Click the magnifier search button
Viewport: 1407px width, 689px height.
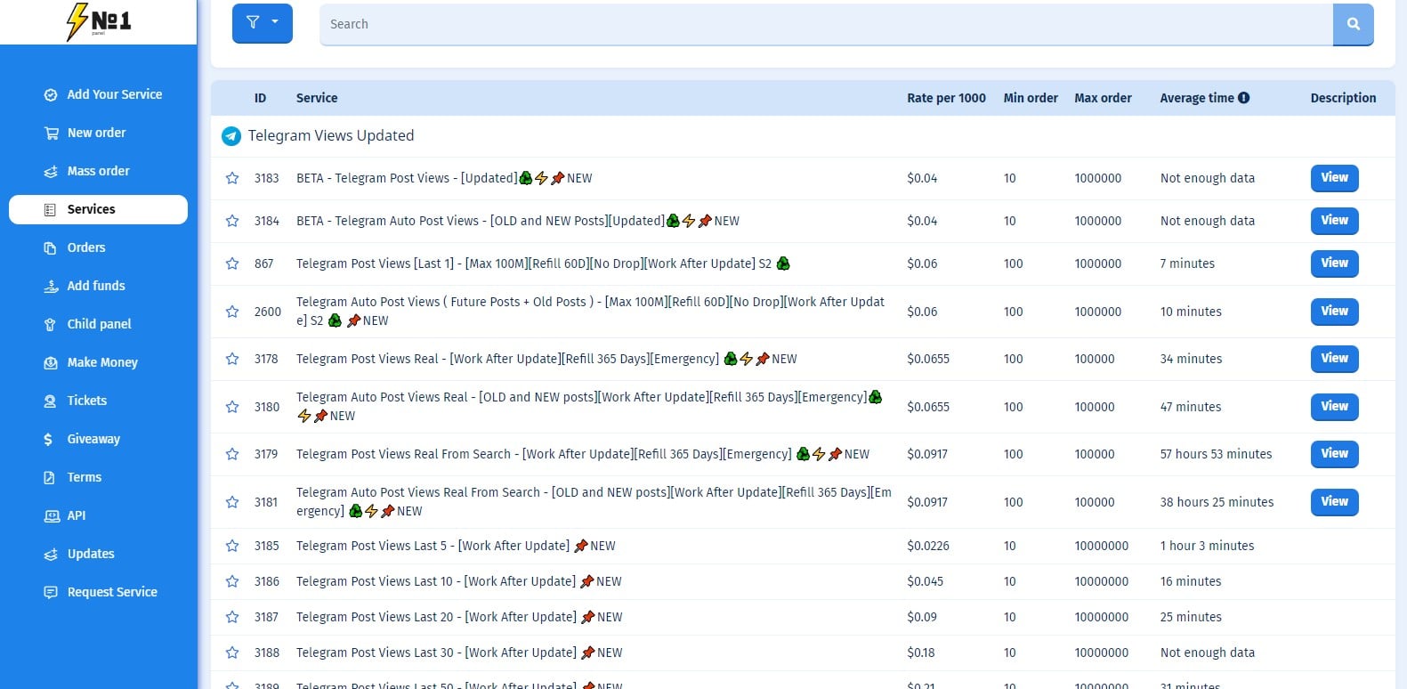tap(1353, 24)
